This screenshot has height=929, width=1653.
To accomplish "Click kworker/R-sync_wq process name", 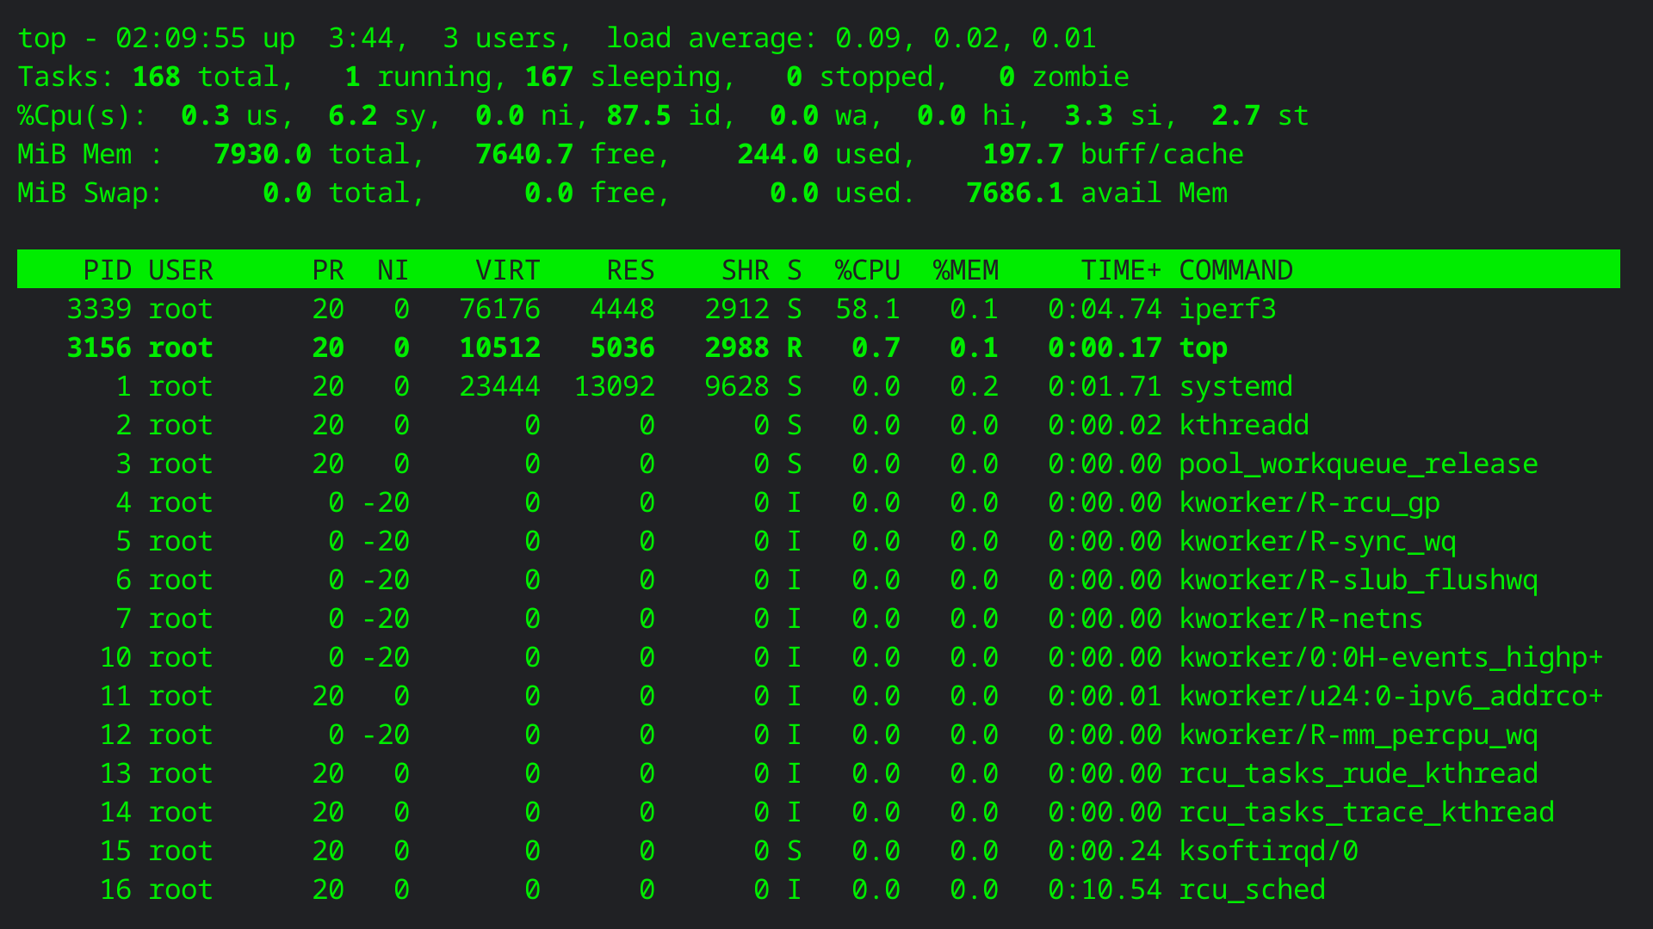I will pyautogui.click(x=1318, y=541).
